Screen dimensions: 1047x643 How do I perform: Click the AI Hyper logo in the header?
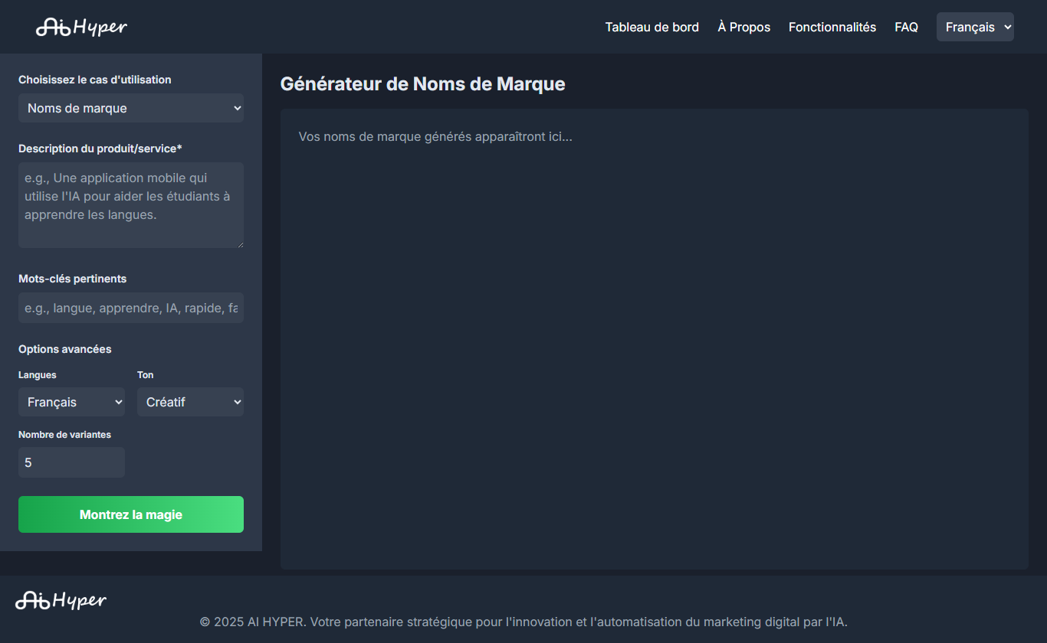[x=81, y=27]
